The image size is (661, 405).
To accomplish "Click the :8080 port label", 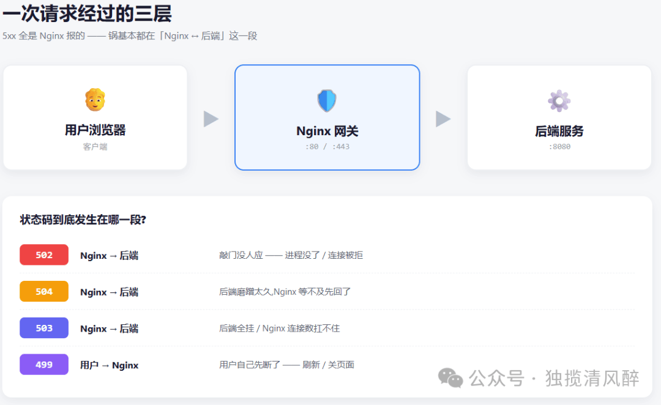I will (x=559, y=147).
